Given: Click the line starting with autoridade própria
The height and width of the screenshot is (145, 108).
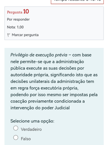Looking at the screenshot, I should coord(54,75).
